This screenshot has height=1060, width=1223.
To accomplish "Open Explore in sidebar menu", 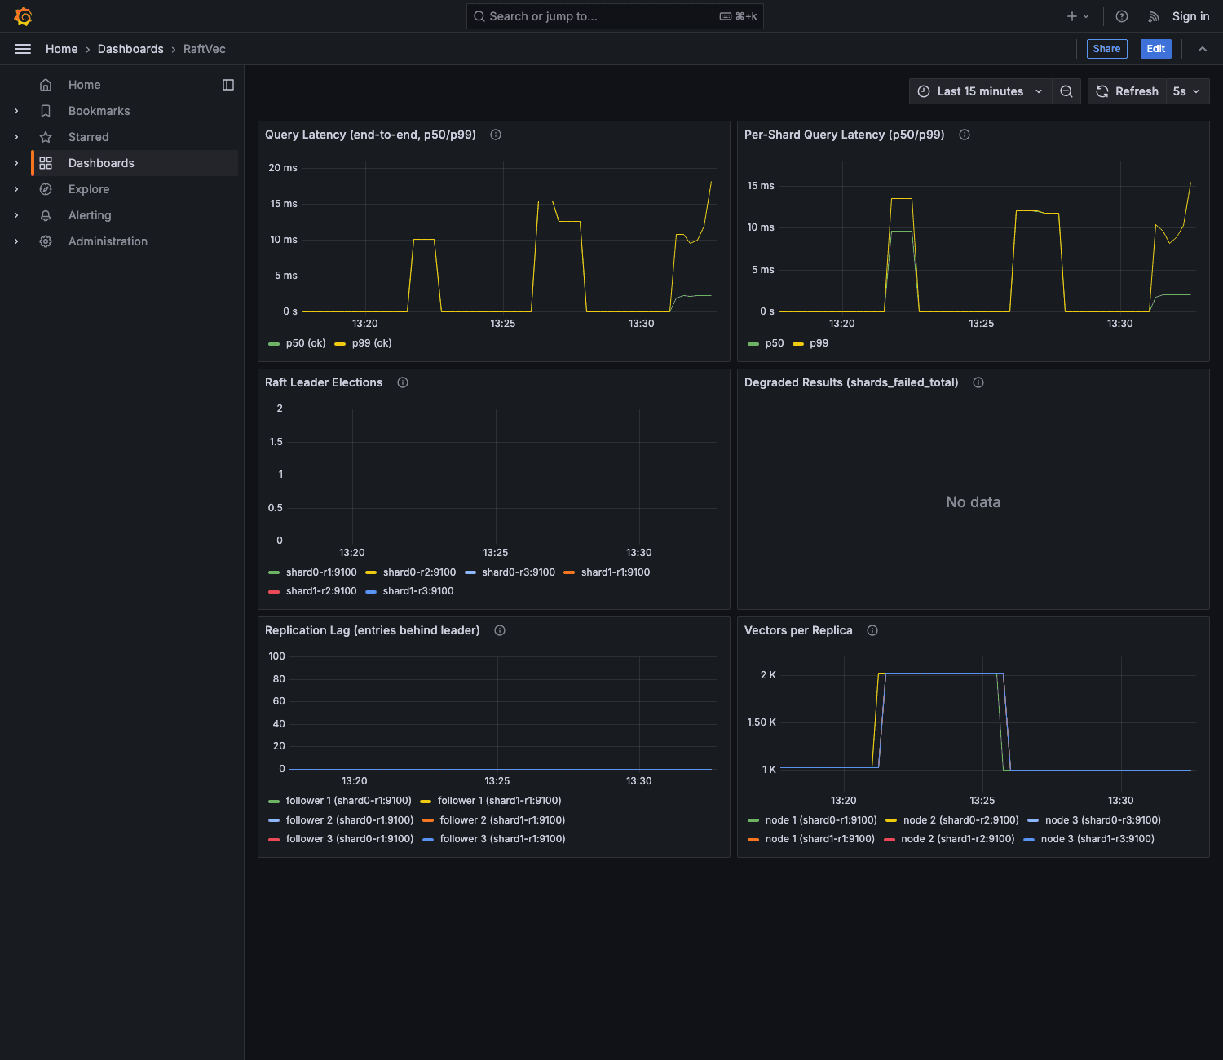I will tap(89, 189).
